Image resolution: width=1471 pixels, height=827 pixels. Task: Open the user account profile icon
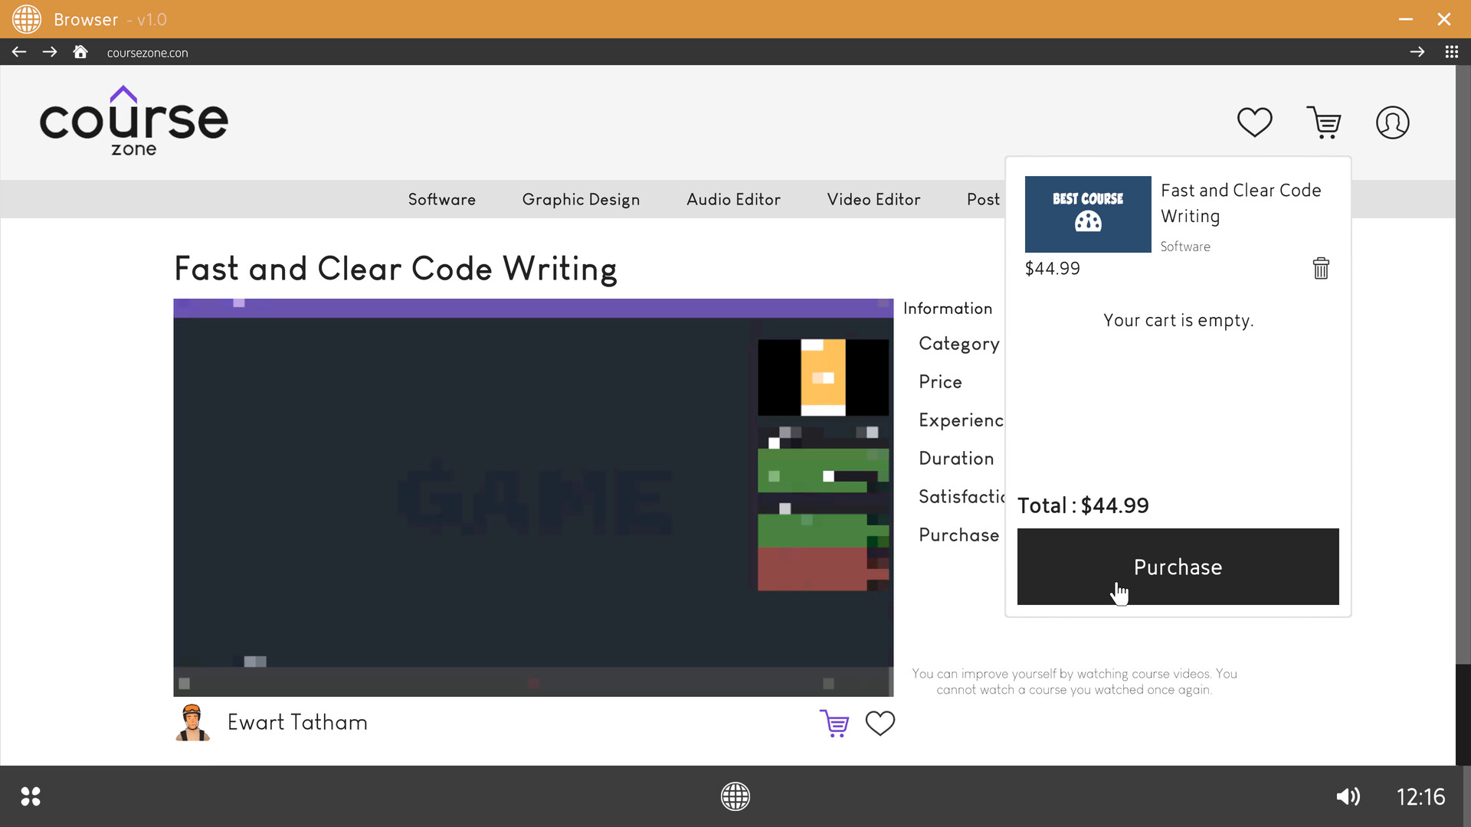[x=1393, y=122]
